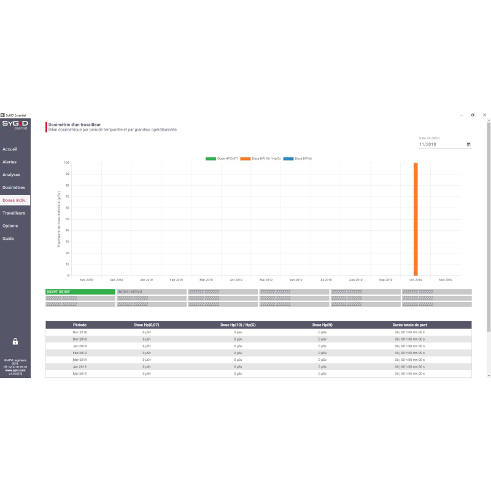
Task: Select the INDIVH INDIVH worker button
Action: (x=152, y=292)
